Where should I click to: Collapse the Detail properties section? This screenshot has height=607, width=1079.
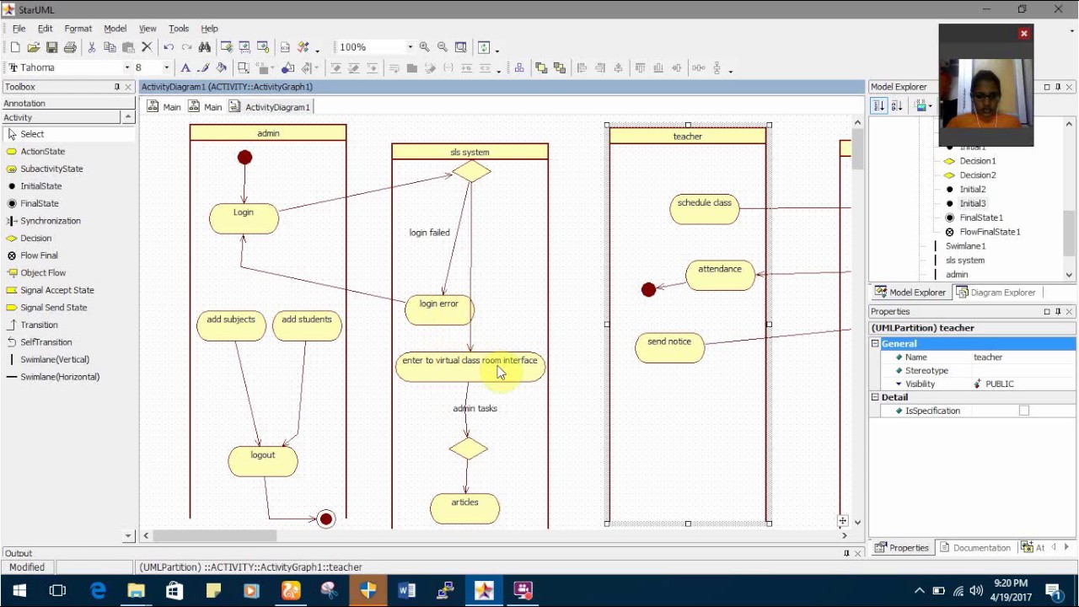coord(875,397)
